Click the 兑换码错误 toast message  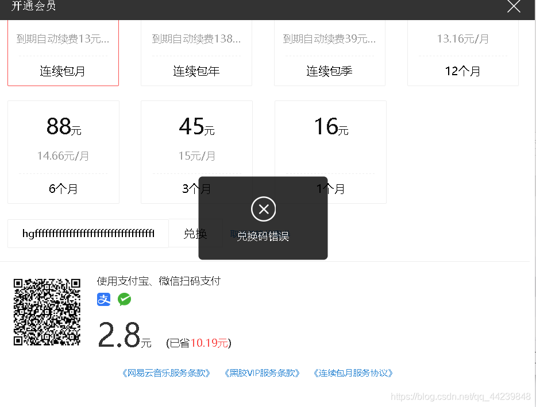click(263, 237)
